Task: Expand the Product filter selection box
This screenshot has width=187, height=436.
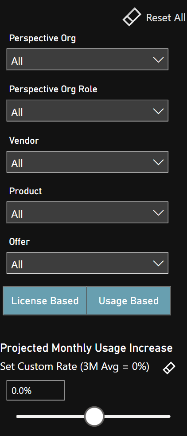Action: coord(88,212)
